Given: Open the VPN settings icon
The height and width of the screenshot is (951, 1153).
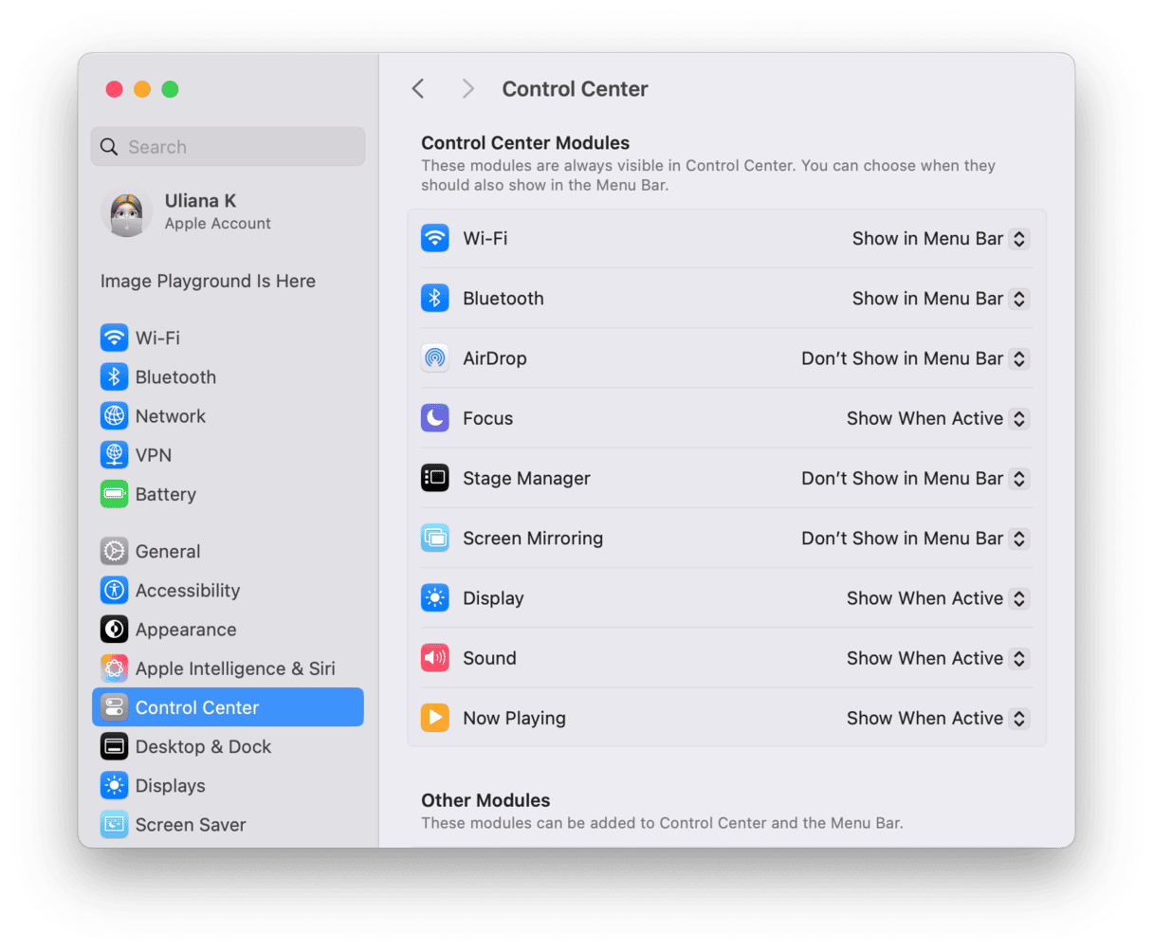Looking at the screenshot, I should pyautogui.click(x=114, y=455).
